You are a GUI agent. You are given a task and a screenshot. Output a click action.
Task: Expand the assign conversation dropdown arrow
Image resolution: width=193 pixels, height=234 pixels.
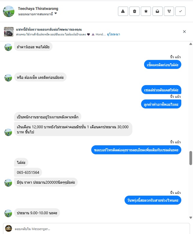tap(56, 13)
